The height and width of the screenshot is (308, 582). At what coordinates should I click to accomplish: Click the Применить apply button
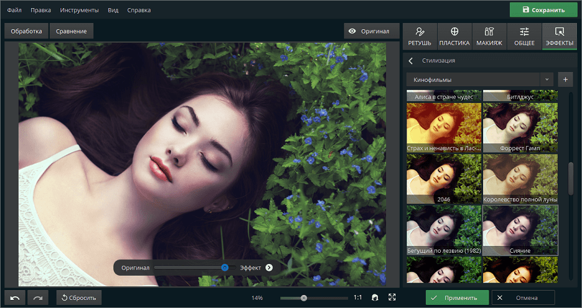click(457, 297)
